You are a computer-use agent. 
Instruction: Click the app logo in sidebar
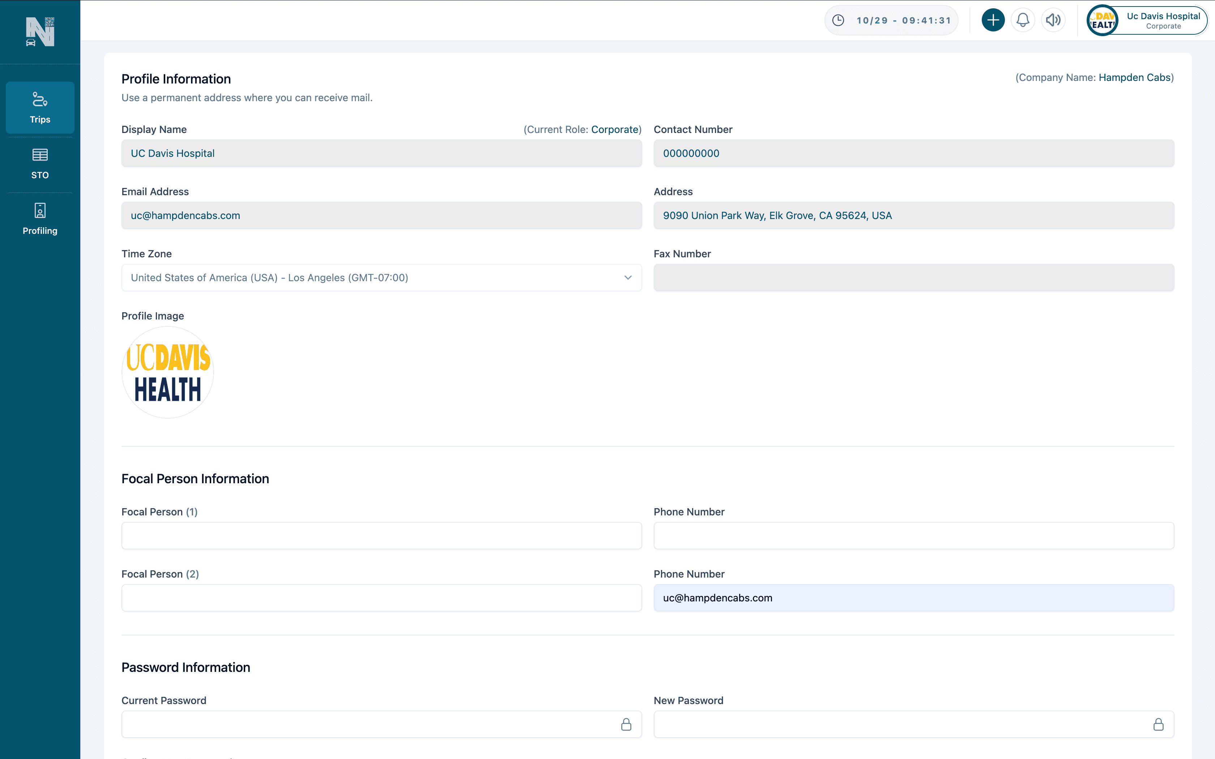(x=40, y=32)
